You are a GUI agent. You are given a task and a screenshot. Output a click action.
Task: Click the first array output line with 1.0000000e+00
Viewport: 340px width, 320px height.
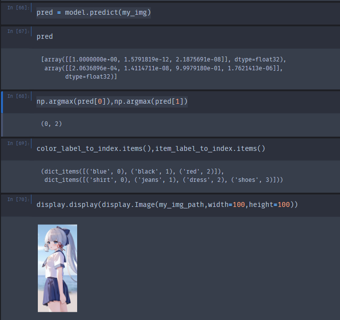point(164,59)
